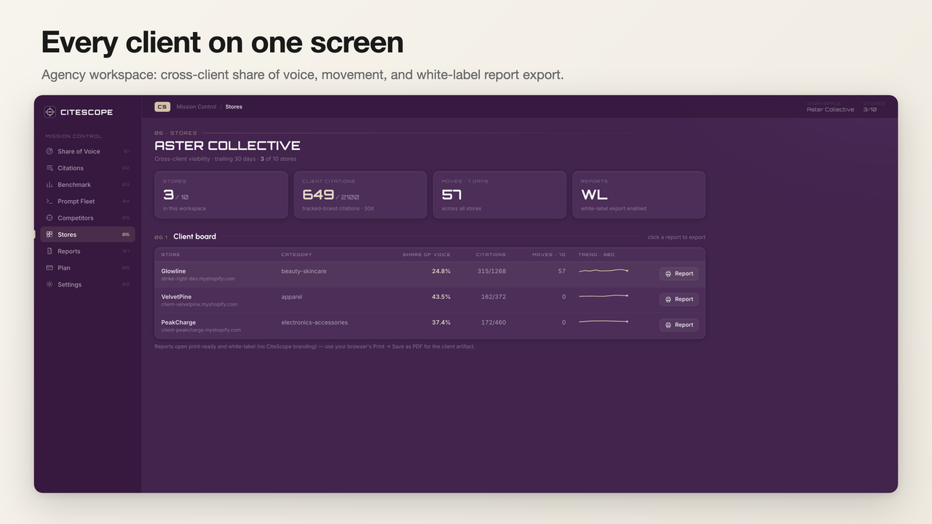Click the VelvetPine store name
The height and width of the screenshot is (524, 932).
[x=176, y=297]
